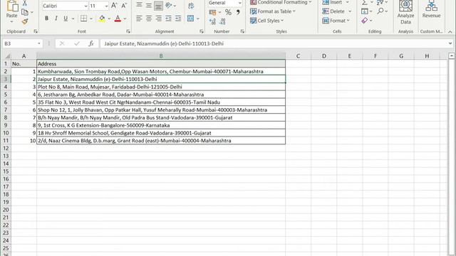This screenshot has width=456, height=256.
Task: Enable Wrap Text in the Alignment group
Action: click(x=191, y=6)
